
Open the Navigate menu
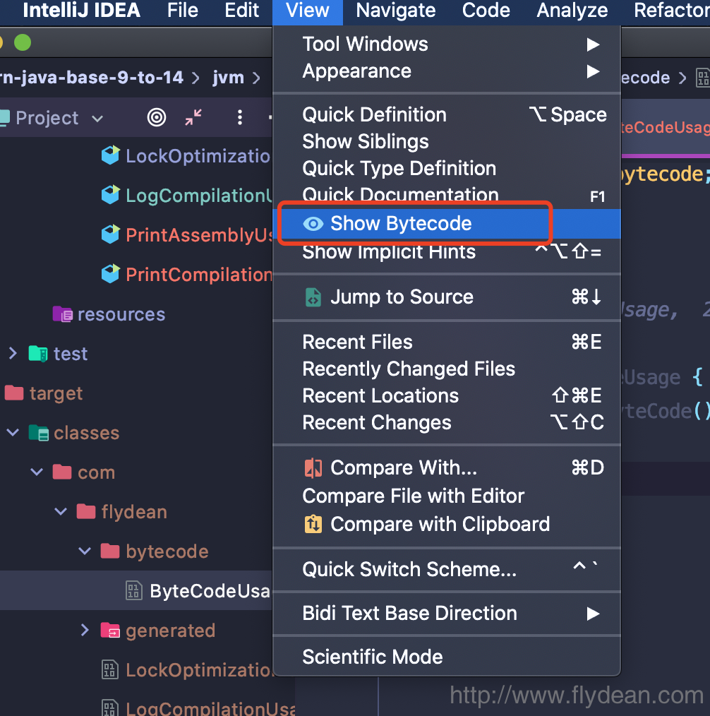tap(395, 11)
